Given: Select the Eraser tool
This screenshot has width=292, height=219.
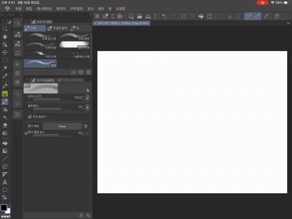Looking at the screenshot, I should pyautogui.click(x=5, y=125).
